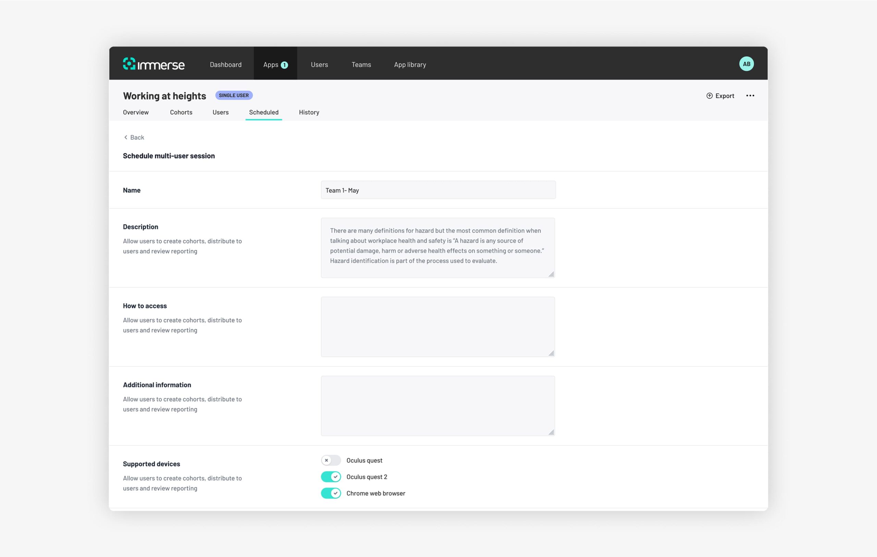
Task: Open the three-dot more options menu
Action: (750, 96)
